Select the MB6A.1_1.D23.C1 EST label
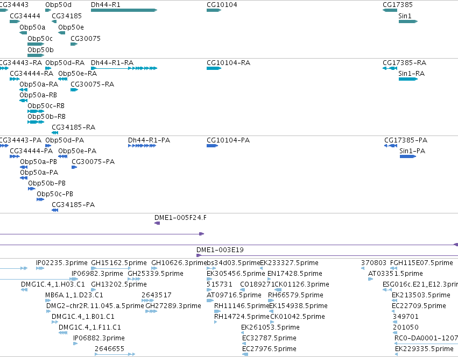The height and width of the screenshot is (357, 458). pyautogui.click(x=74, y=295)
